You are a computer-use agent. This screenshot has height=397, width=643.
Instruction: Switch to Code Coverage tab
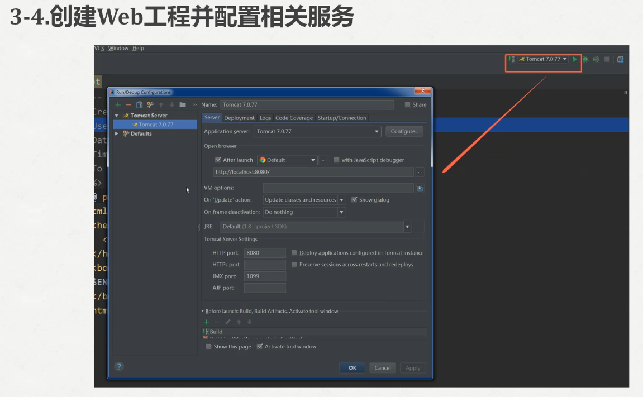294,118
